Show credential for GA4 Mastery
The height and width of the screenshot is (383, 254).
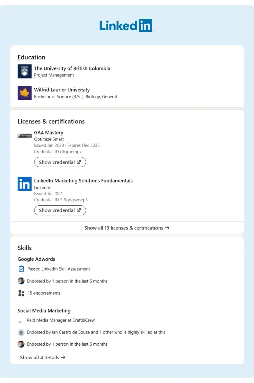(60, 162)
